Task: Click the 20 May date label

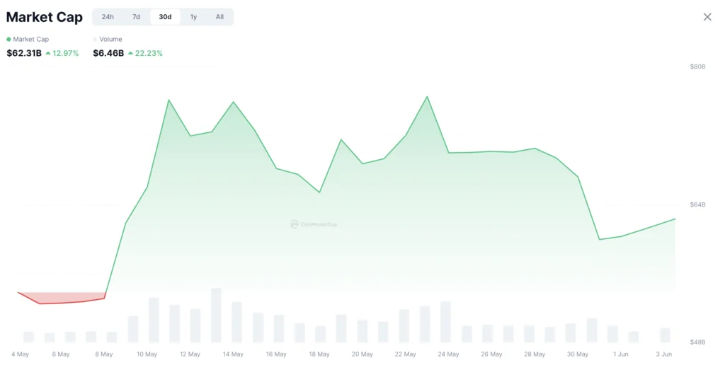Action: pyautogui.click(x=362, y=354)
